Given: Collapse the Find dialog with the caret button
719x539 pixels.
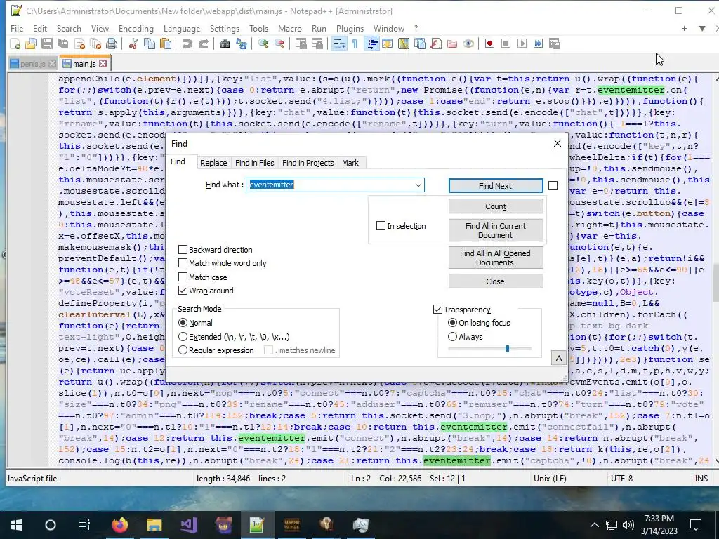Looking at the screenshot, I should click(558, 358).
